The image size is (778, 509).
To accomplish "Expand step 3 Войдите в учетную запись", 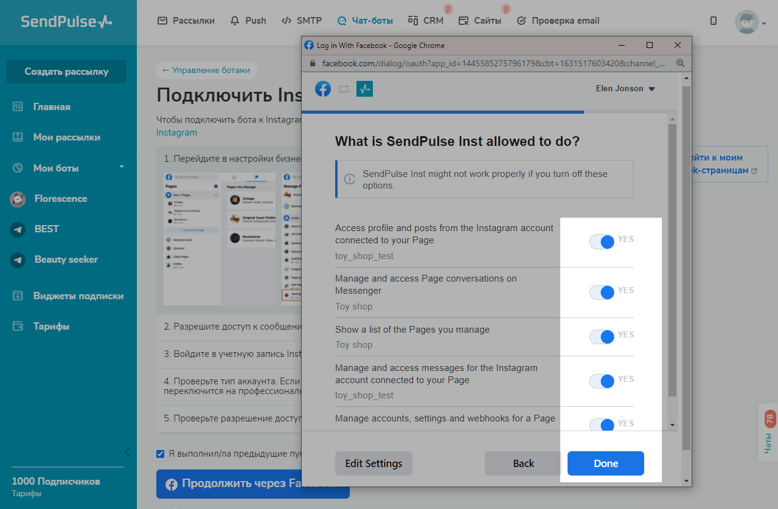I will tap(229, 353).
